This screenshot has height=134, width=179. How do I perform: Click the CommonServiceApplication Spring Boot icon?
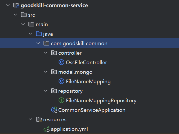54,110
